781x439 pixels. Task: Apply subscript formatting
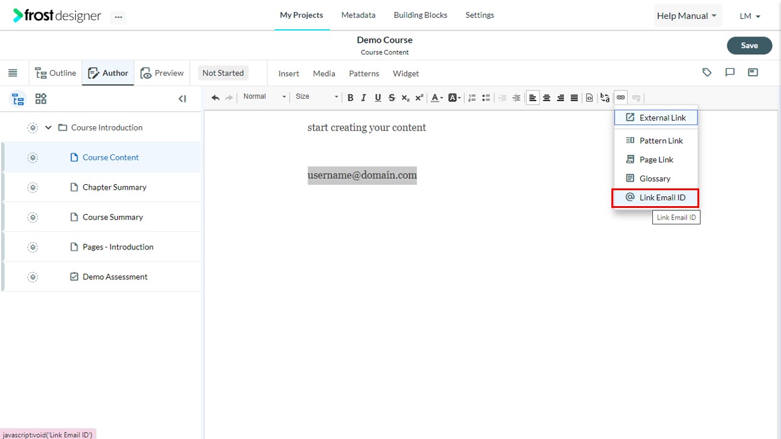coord(406,98)
